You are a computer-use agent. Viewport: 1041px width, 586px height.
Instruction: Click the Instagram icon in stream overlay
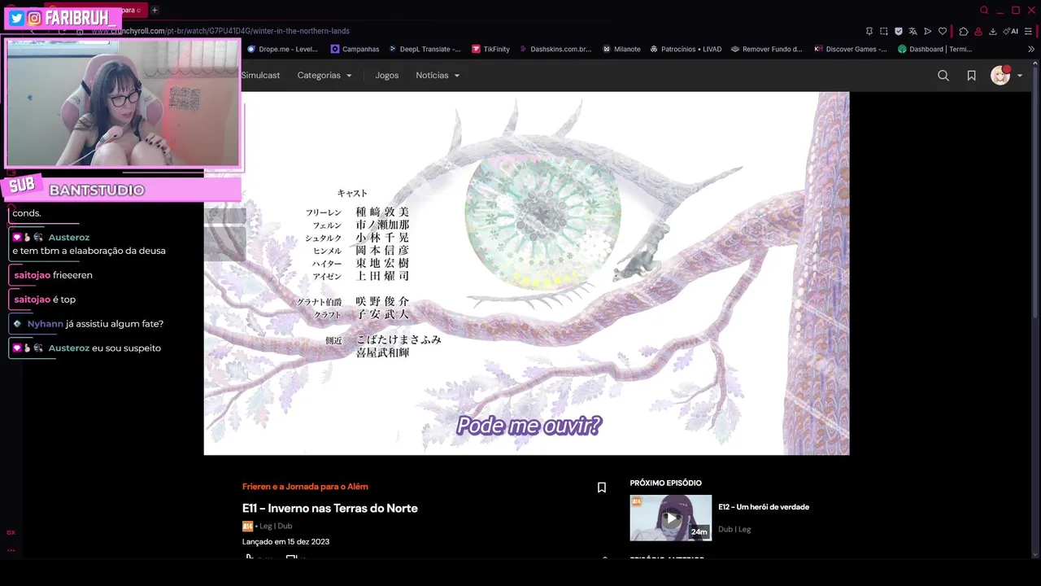point(34,18)
